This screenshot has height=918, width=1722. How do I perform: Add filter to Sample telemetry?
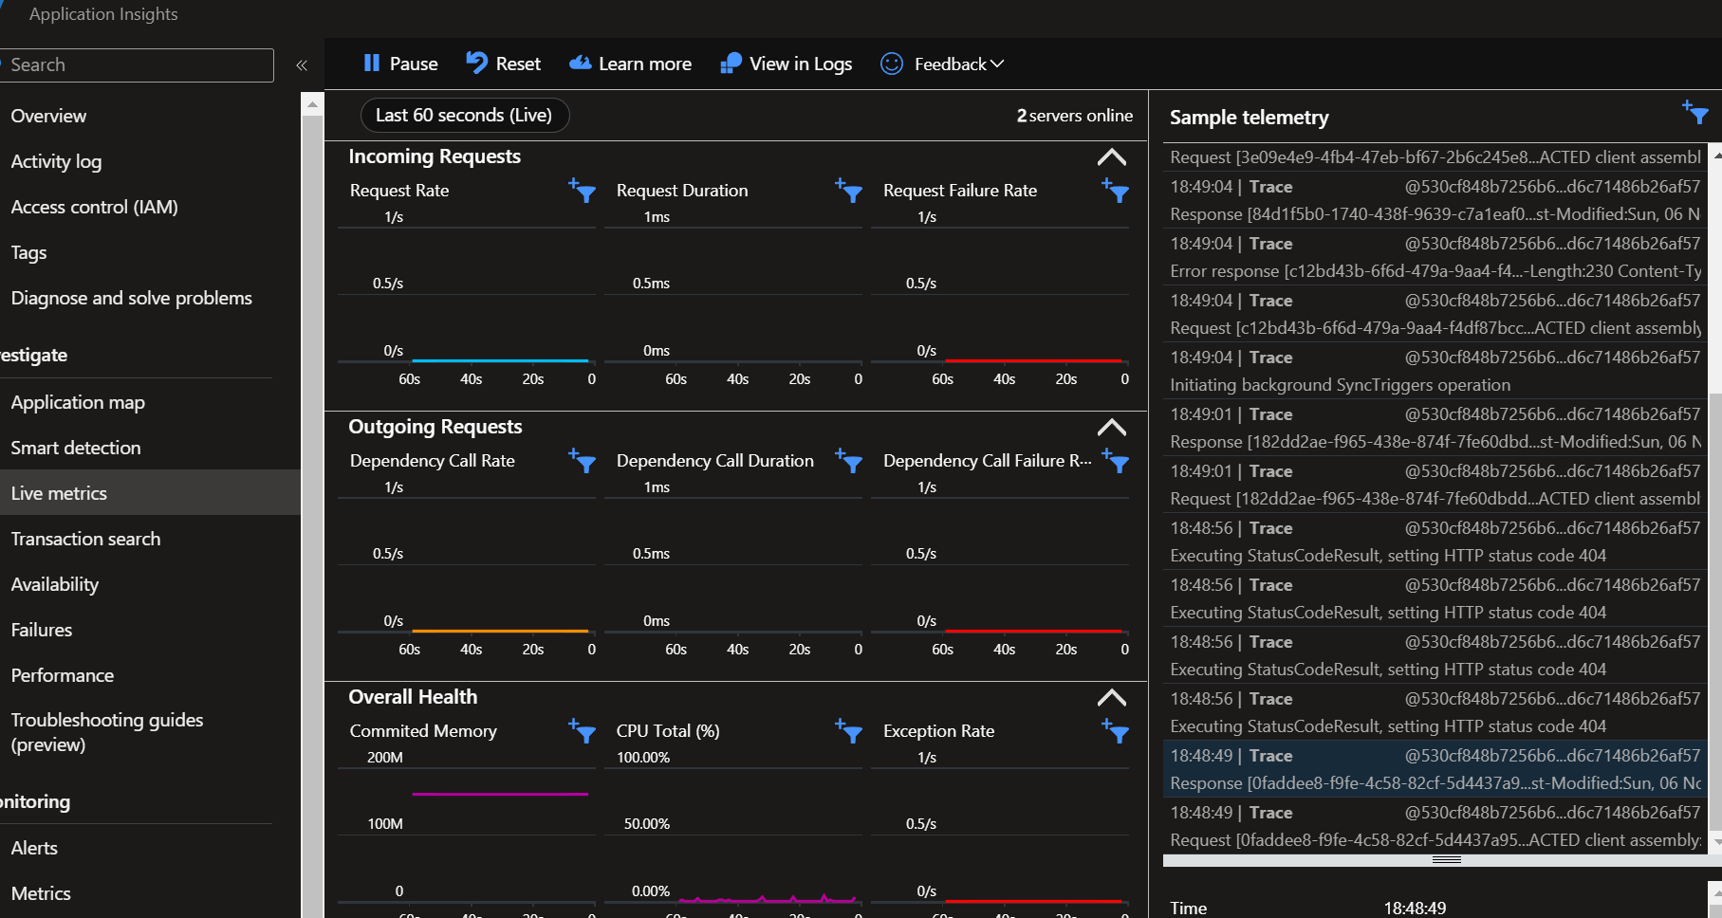(1695, 113)
